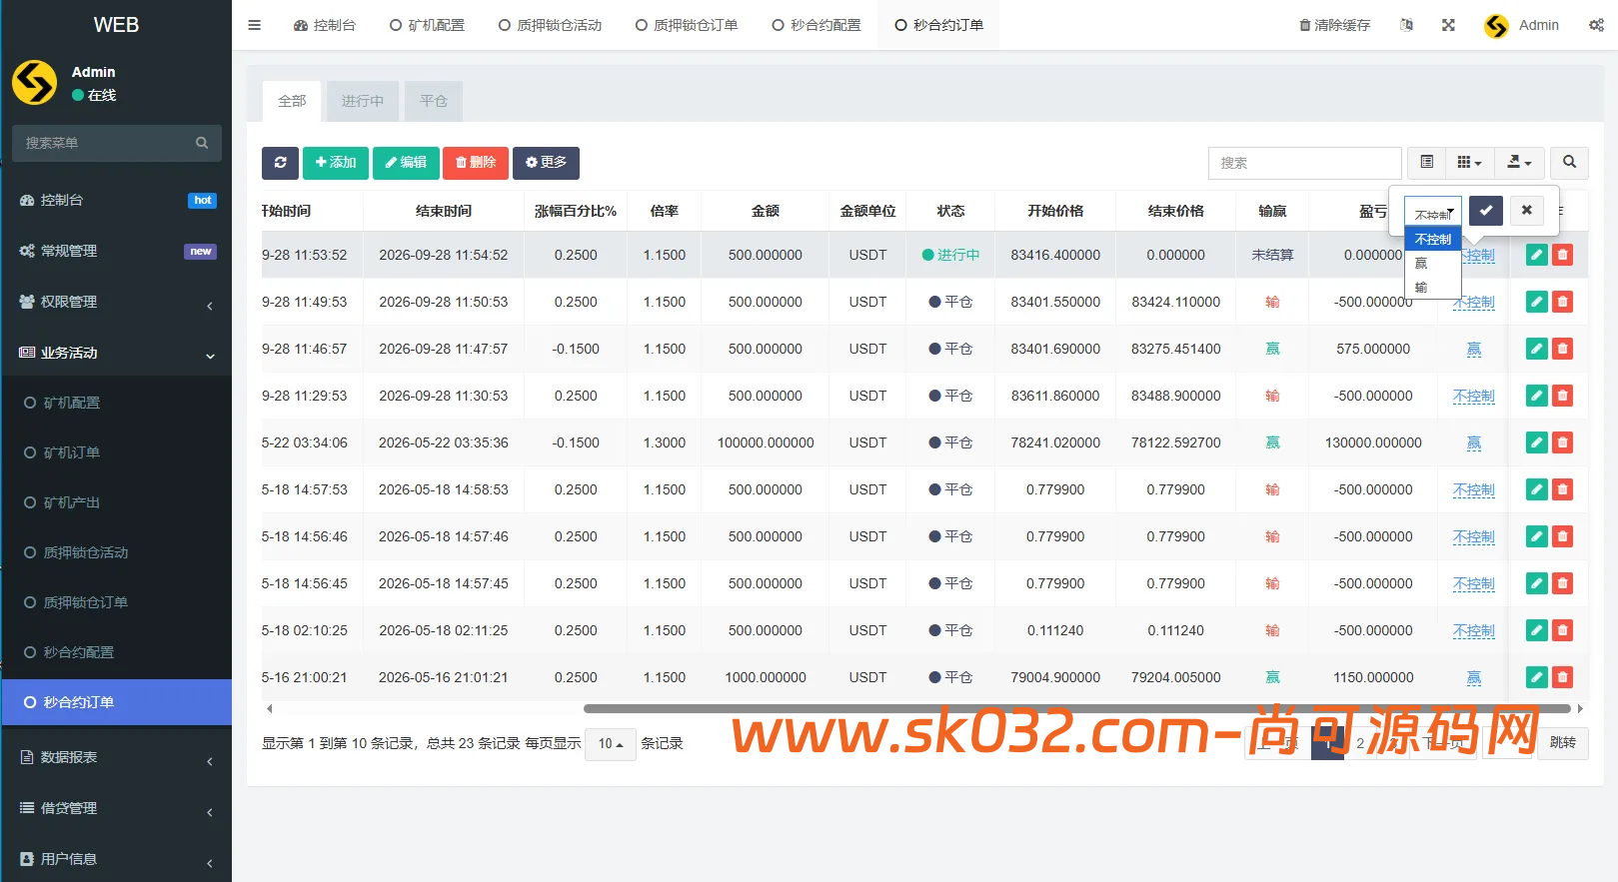This screenshot has height=882, width=1618.
Task: Click the 跳转 page jump button
Action: pos(1562,743)
